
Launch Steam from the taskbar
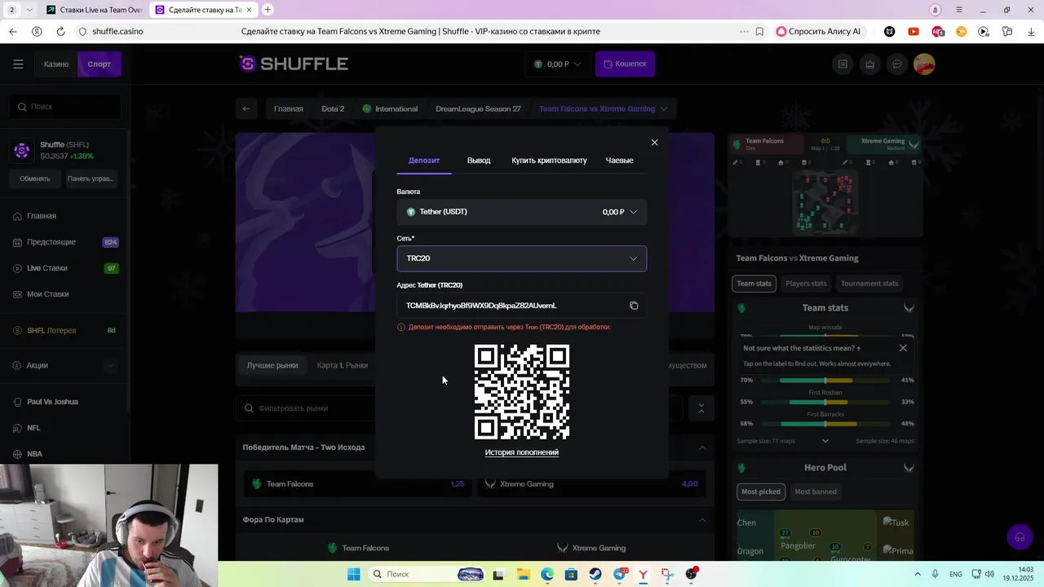[x=595, y=574]
